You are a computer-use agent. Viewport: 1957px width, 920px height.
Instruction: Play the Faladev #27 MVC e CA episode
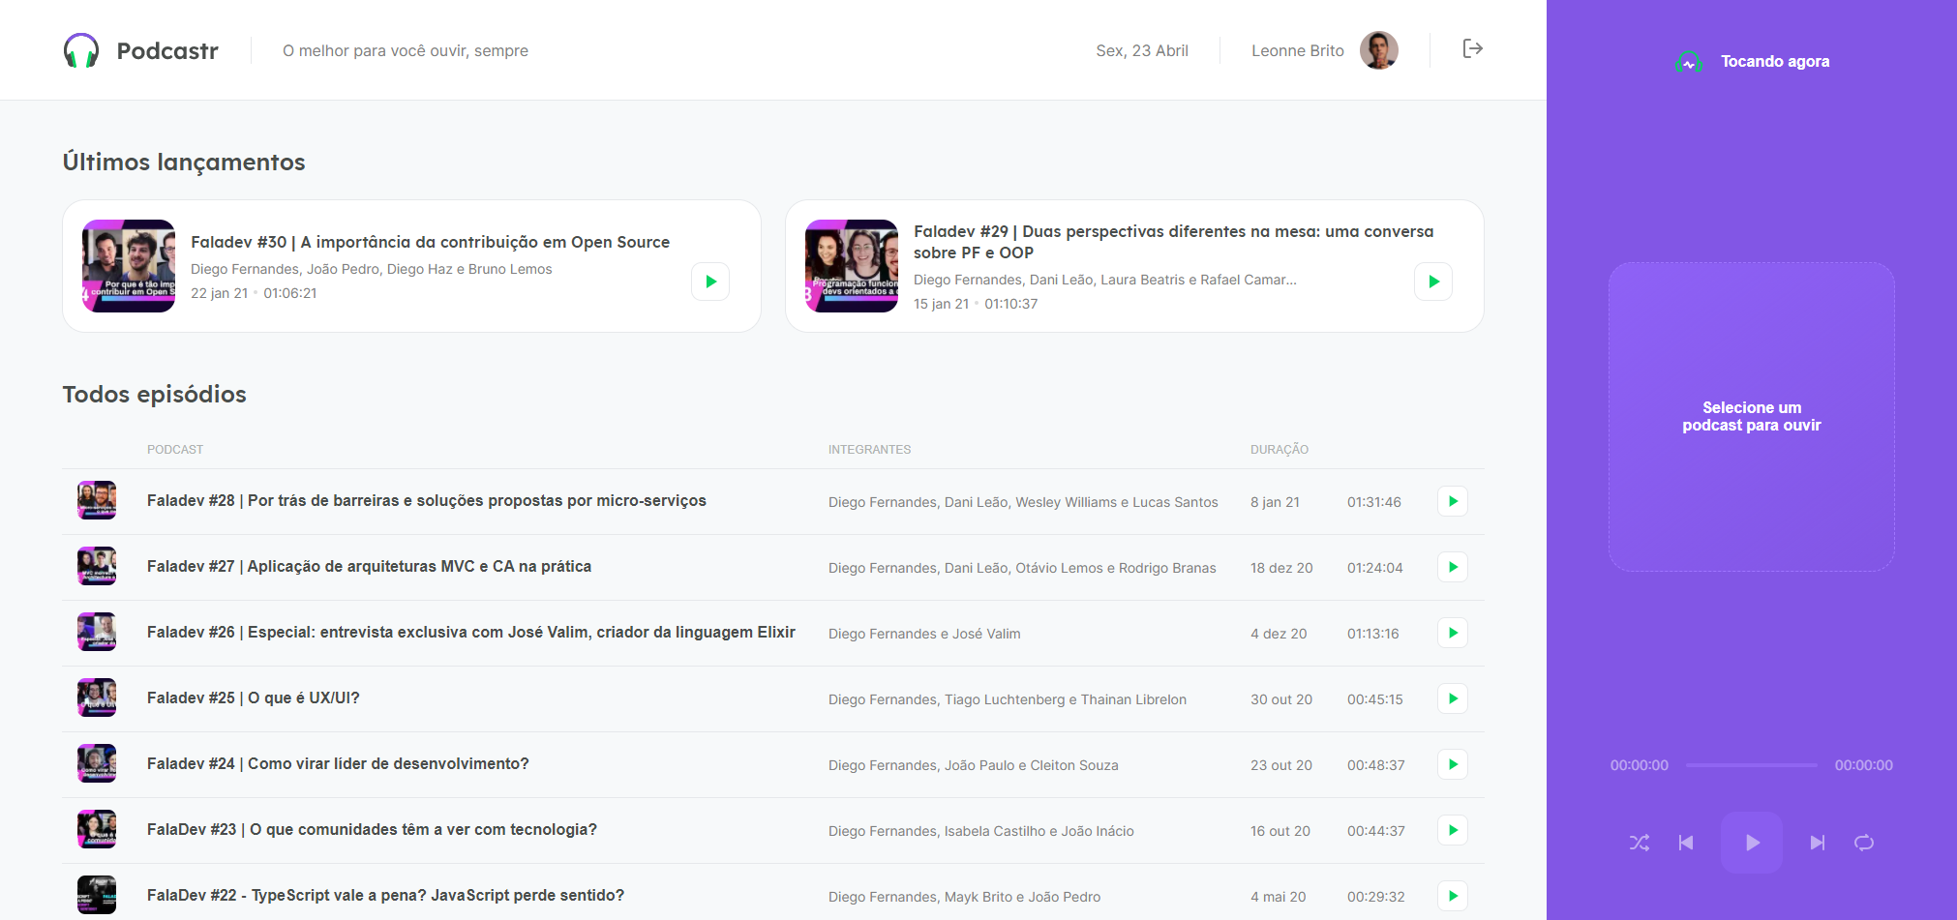tap(1453, 567)
